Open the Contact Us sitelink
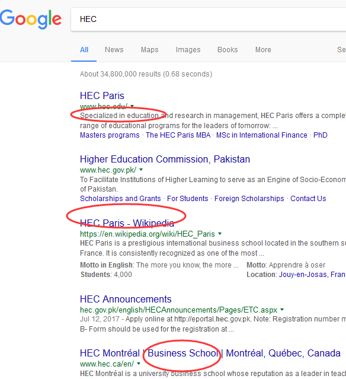This screenshot has width=346, height=379. tap(308, 199)
